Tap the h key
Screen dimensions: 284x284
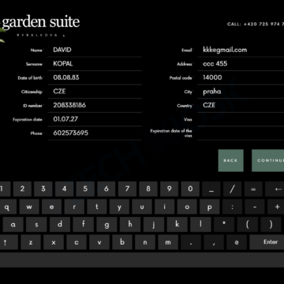130,225
